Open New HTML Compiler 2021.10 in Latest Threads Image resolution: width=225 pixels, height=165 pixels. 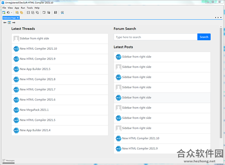pos(60,49)
